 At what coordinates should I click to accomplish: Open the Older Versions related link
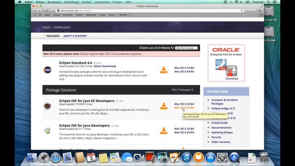pyautogui.click(x=221, y=142)
